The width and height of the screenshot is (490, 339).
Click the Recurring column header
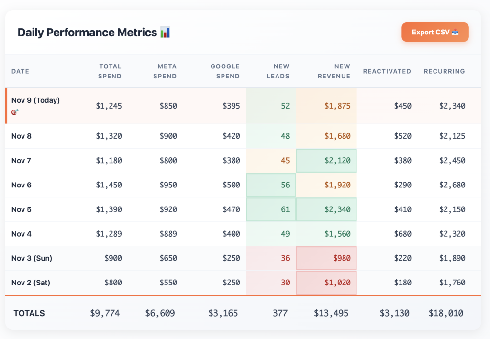pyautogui.click(x=444, y=71)
